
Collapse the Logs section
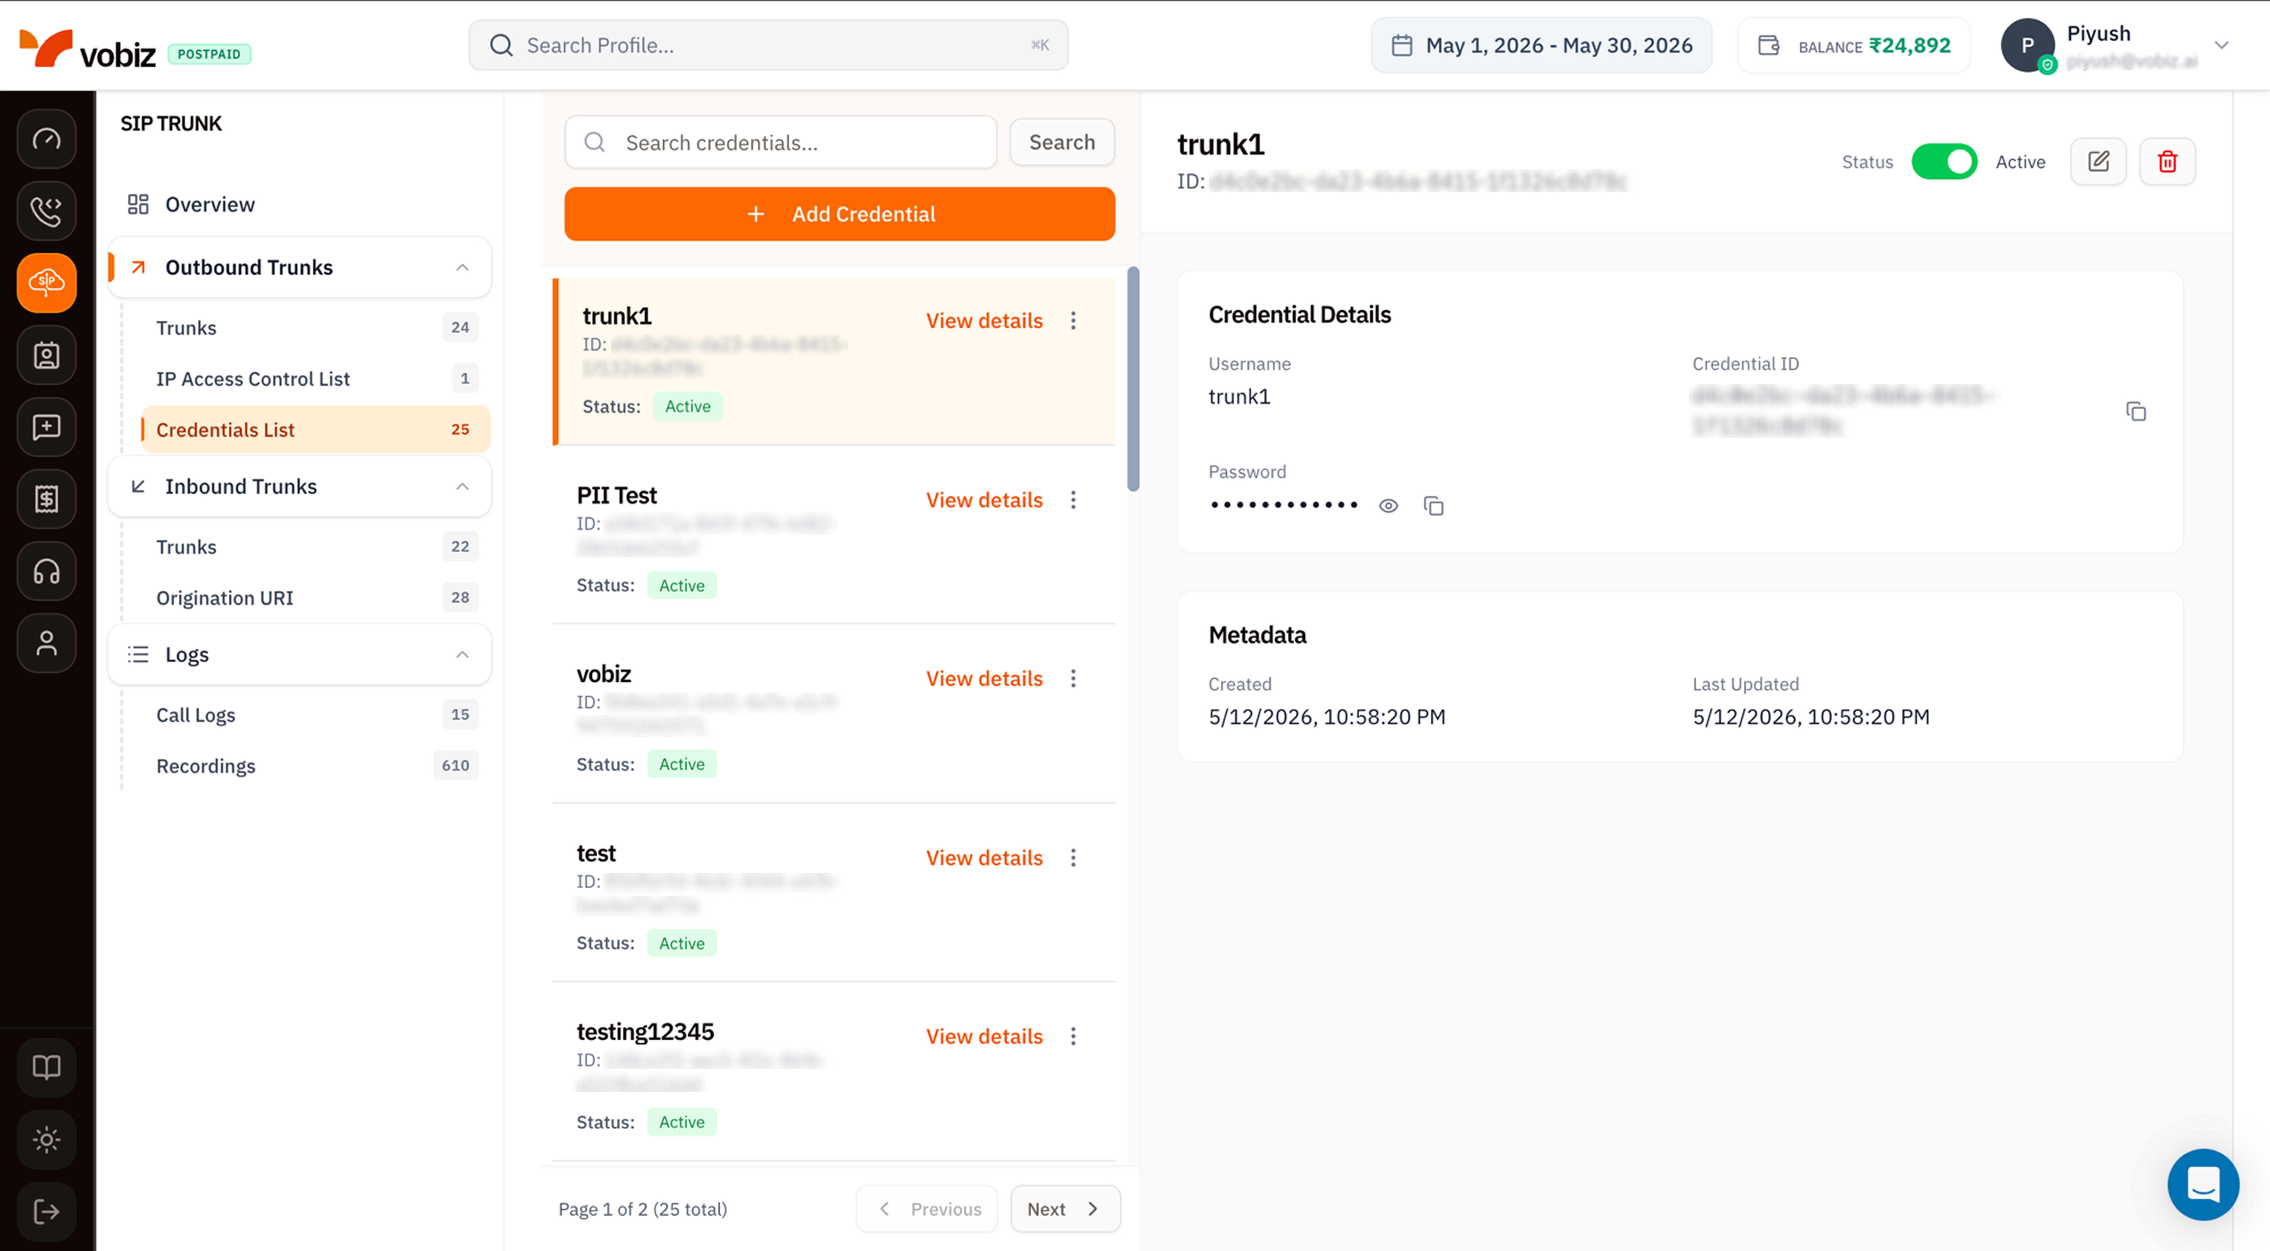point(463,654)
